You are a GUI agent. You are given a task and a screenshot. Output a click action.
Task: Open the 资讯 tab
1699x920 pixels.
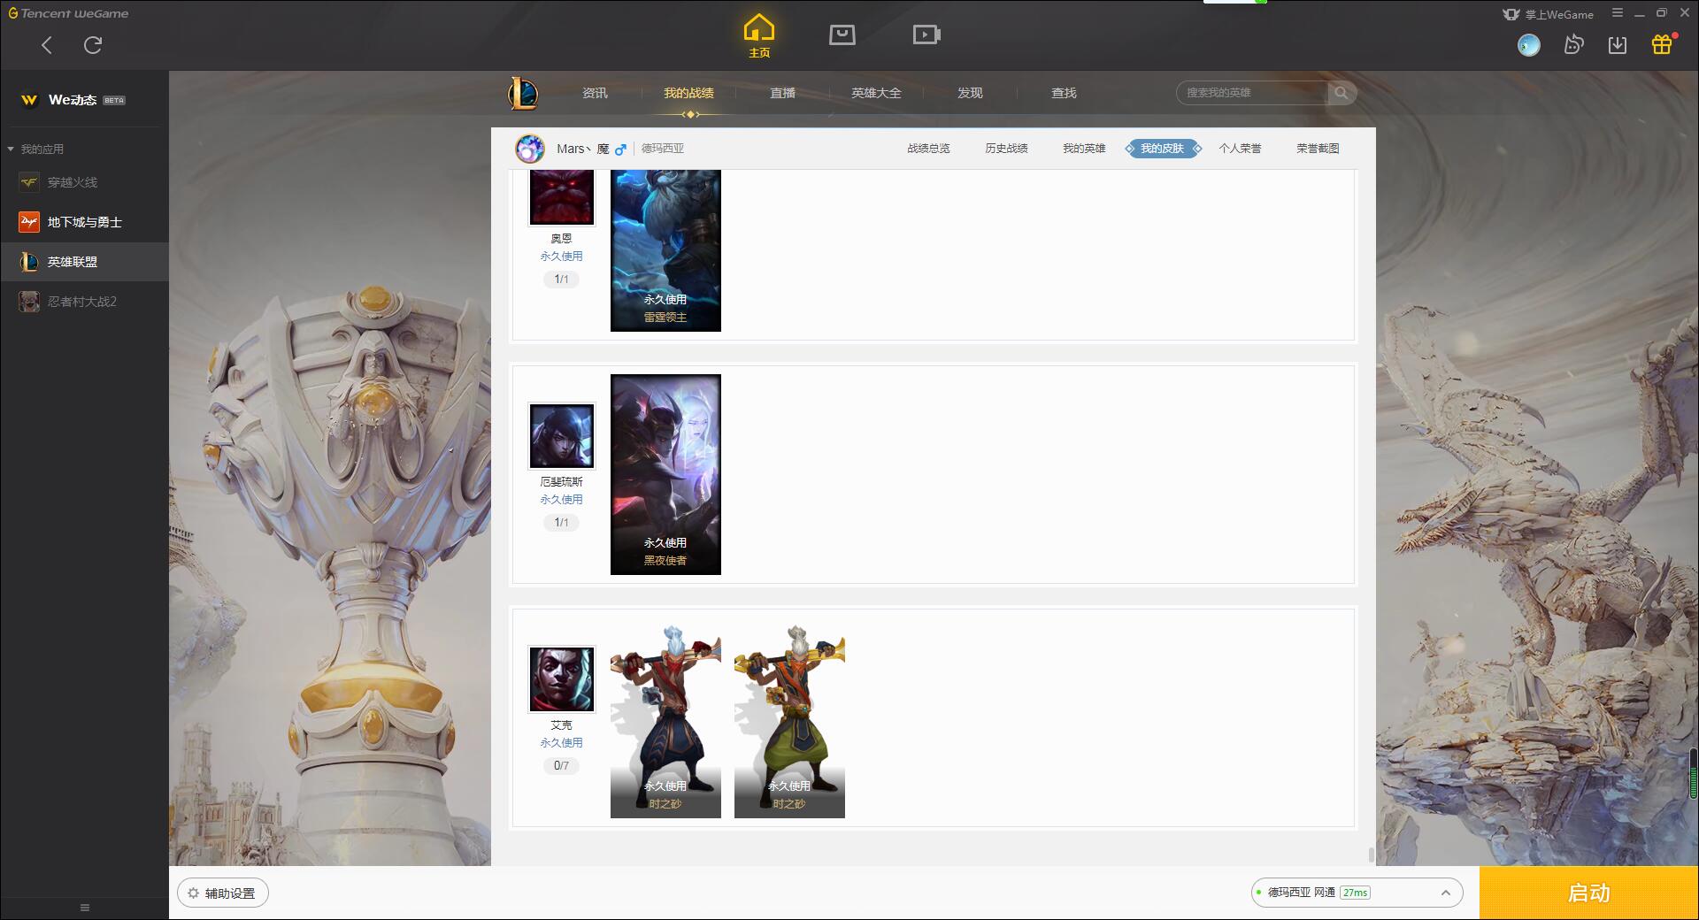595,93
